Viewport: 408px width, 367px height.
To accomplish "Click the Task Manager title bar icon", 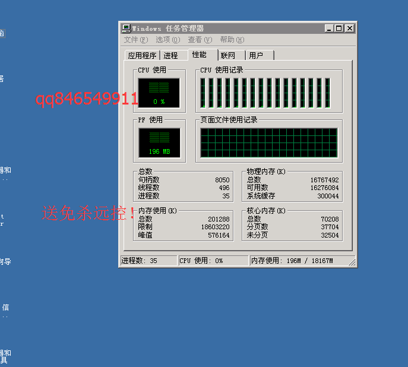I will tap(126, 29).
